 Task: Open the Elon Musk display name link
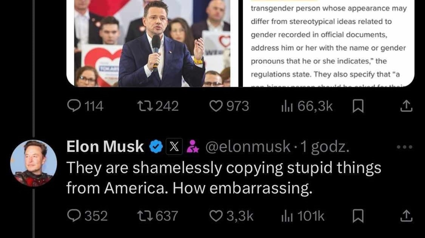(105, 147)
